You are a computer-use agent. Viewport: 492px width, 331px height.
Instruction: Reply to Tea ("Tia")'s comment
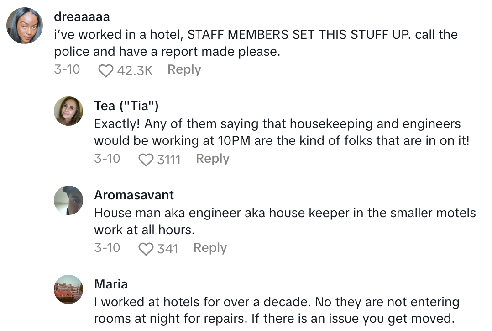coord(212,159)
